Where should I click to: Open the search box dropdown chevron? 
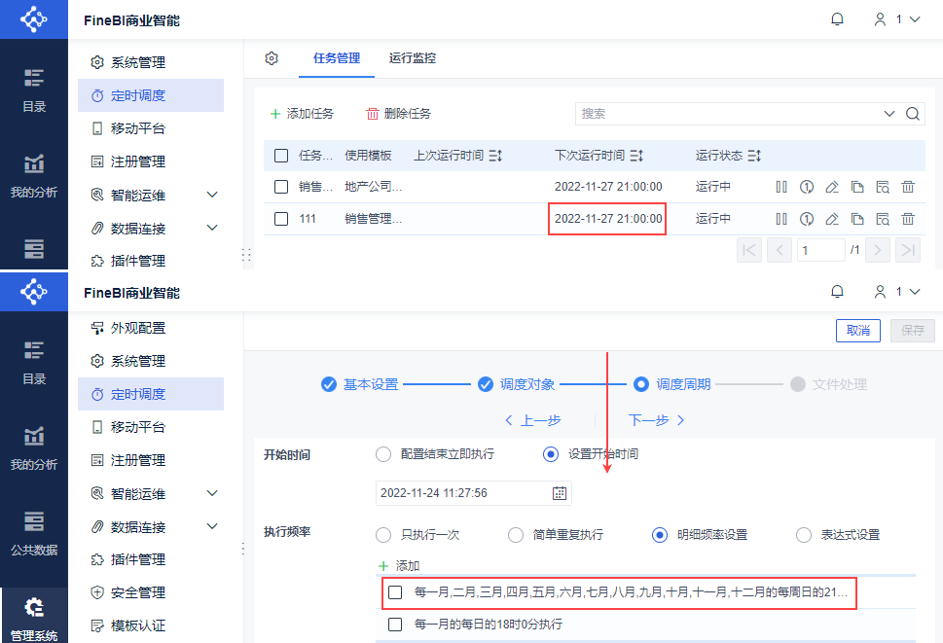[889, 114]
